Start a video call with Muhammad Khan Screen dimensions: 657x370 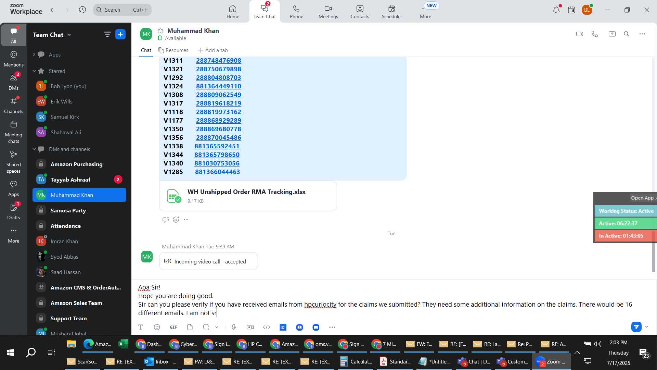579,34
